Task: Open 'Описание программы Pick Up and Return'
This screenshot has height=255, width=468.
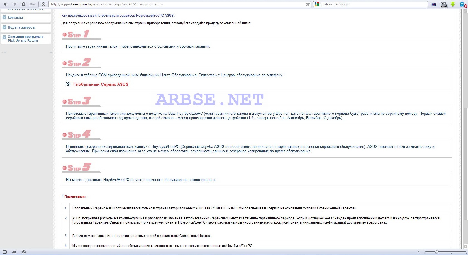Action: click(x=25, y=39)
